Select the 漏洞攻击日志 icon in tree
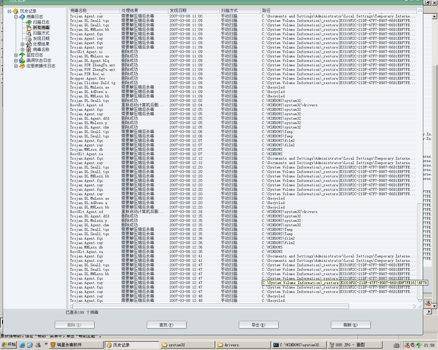Screen dimensions: 438x350 click(22, 60)
